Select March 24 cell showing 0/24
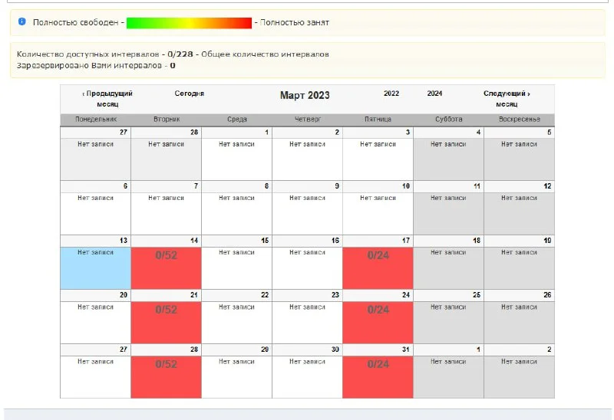614x420 pixels. 378,322
